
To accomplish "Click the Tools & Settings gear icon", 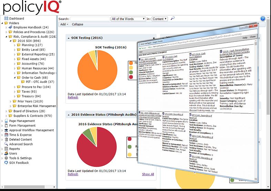I will [x=6, y=158].
